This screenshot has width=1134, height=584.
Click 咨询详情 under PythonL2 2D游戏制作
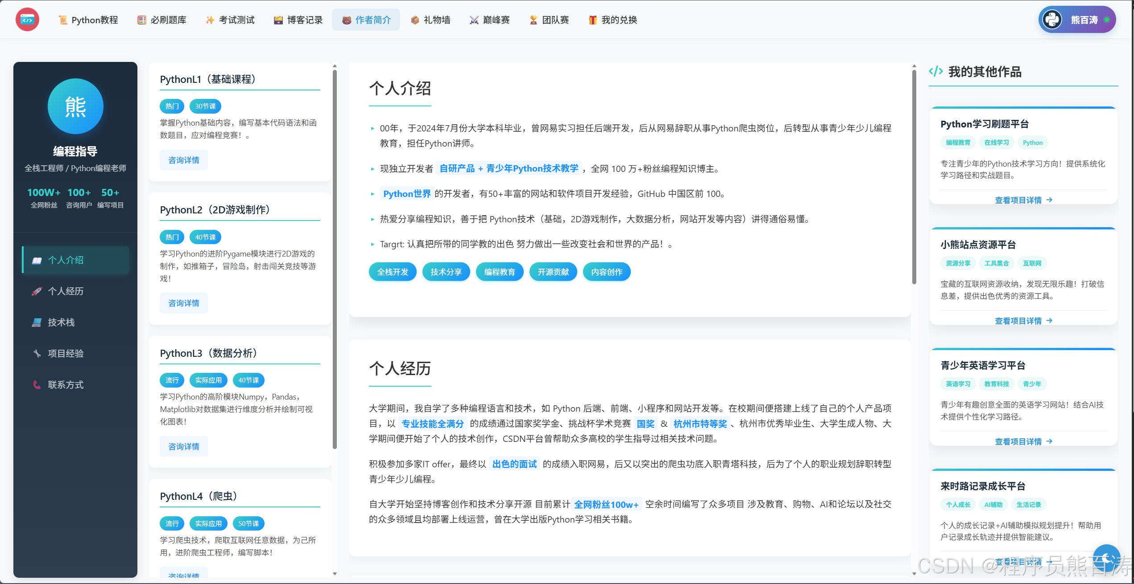point(184,303)
